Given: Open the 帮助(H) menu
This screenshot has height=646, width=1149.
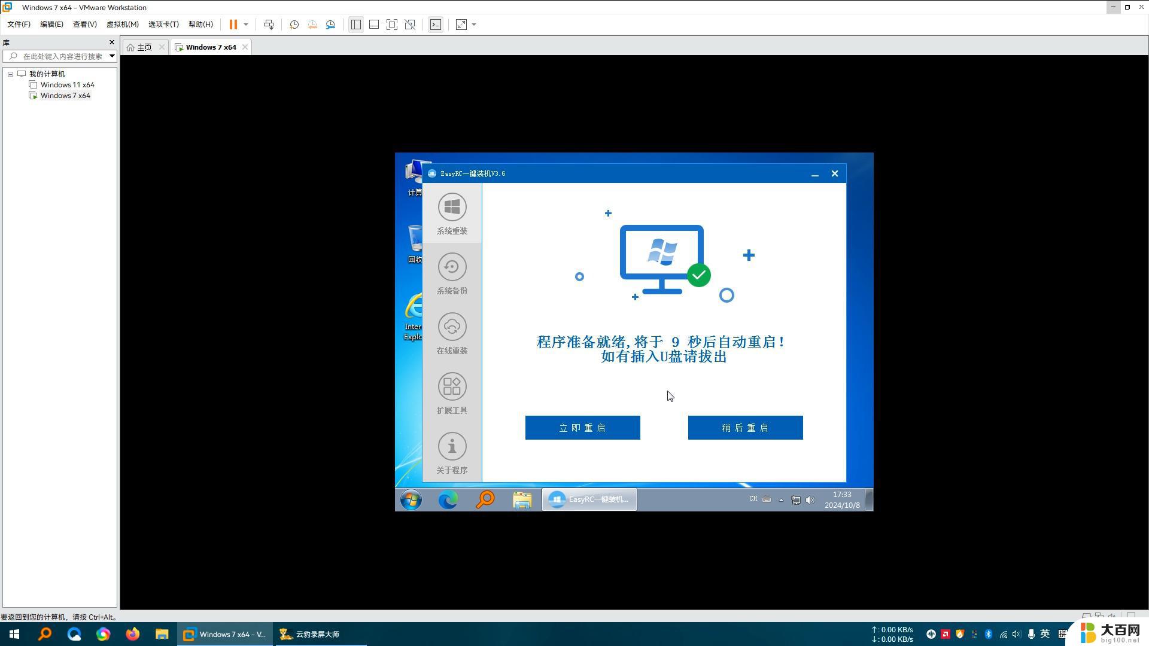Looking at the screenshot, I should click(200, 25).
